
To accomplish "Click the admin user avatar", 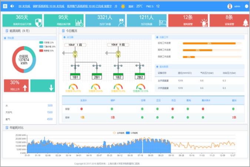I will coord(230,6).
